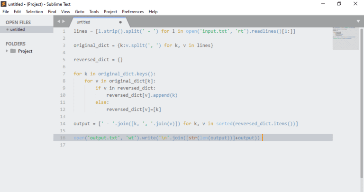This screenshot has height=192, width=364.
Task: Click line number 1 in gutter
Action: 64,31
